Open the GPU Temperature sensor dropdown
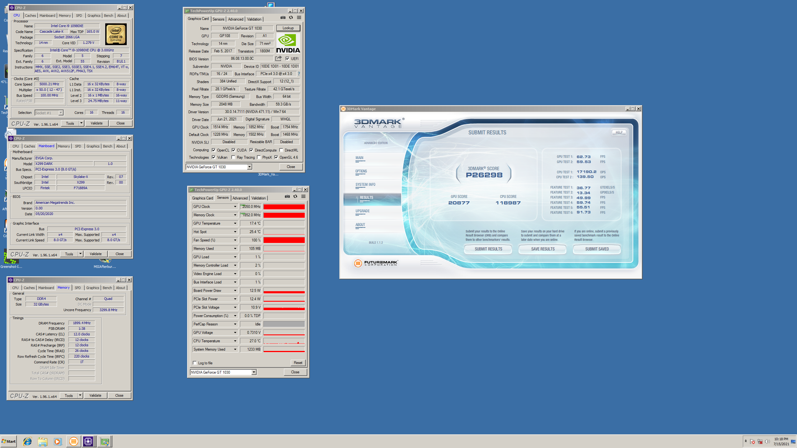 (235, 223)
